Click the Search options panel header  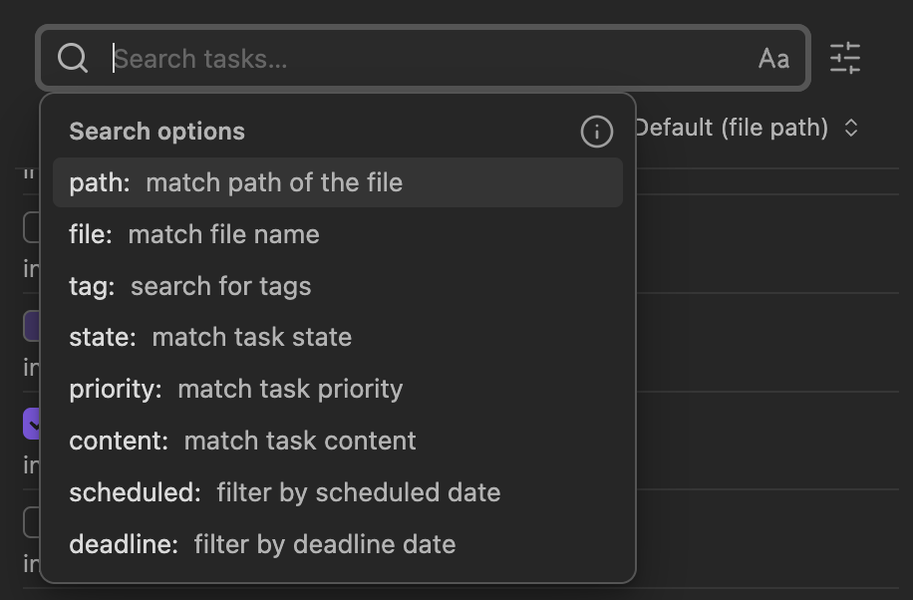[155, 131]
